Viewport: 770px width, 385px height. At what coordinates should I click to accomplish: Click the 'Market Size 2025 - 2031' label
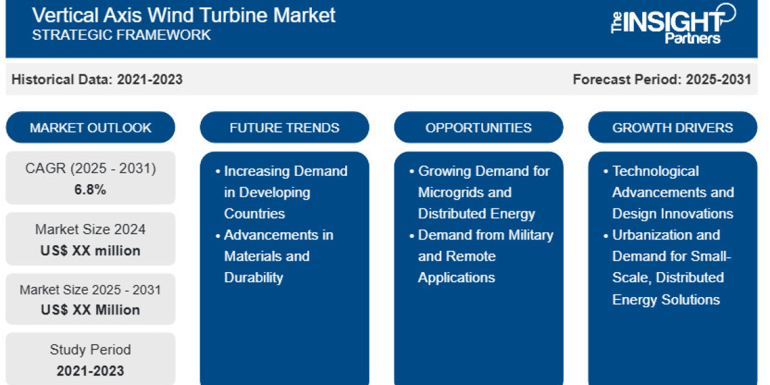click(x=90, y=289)
